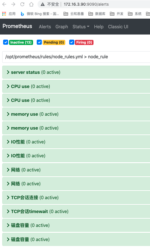Go to the Graph page
Image resolution: width=150 pixels, height=247 pixels.
coord(62,27)
